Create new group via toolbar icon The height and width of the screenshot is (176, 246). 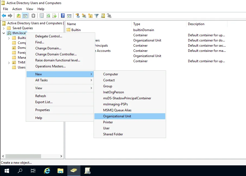84,16
